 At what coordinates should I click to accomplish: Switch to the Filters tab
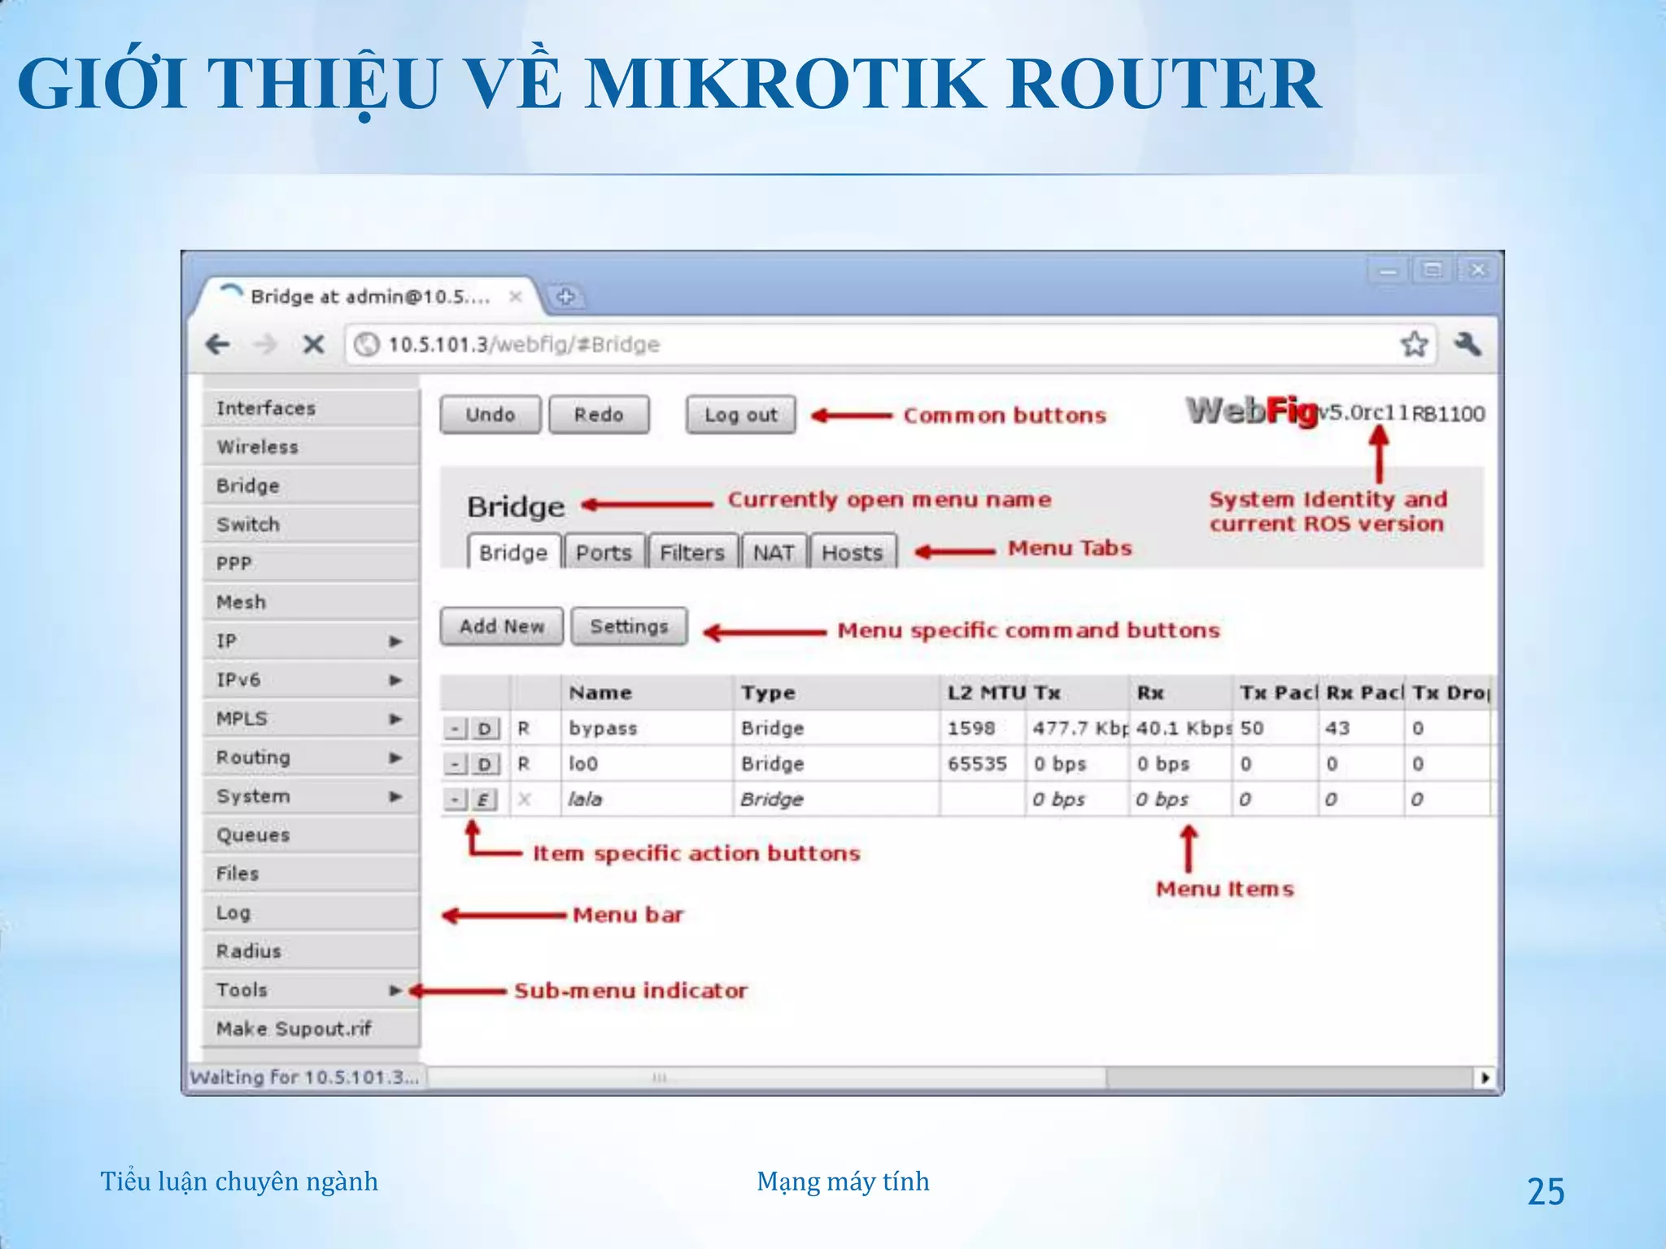692,552
